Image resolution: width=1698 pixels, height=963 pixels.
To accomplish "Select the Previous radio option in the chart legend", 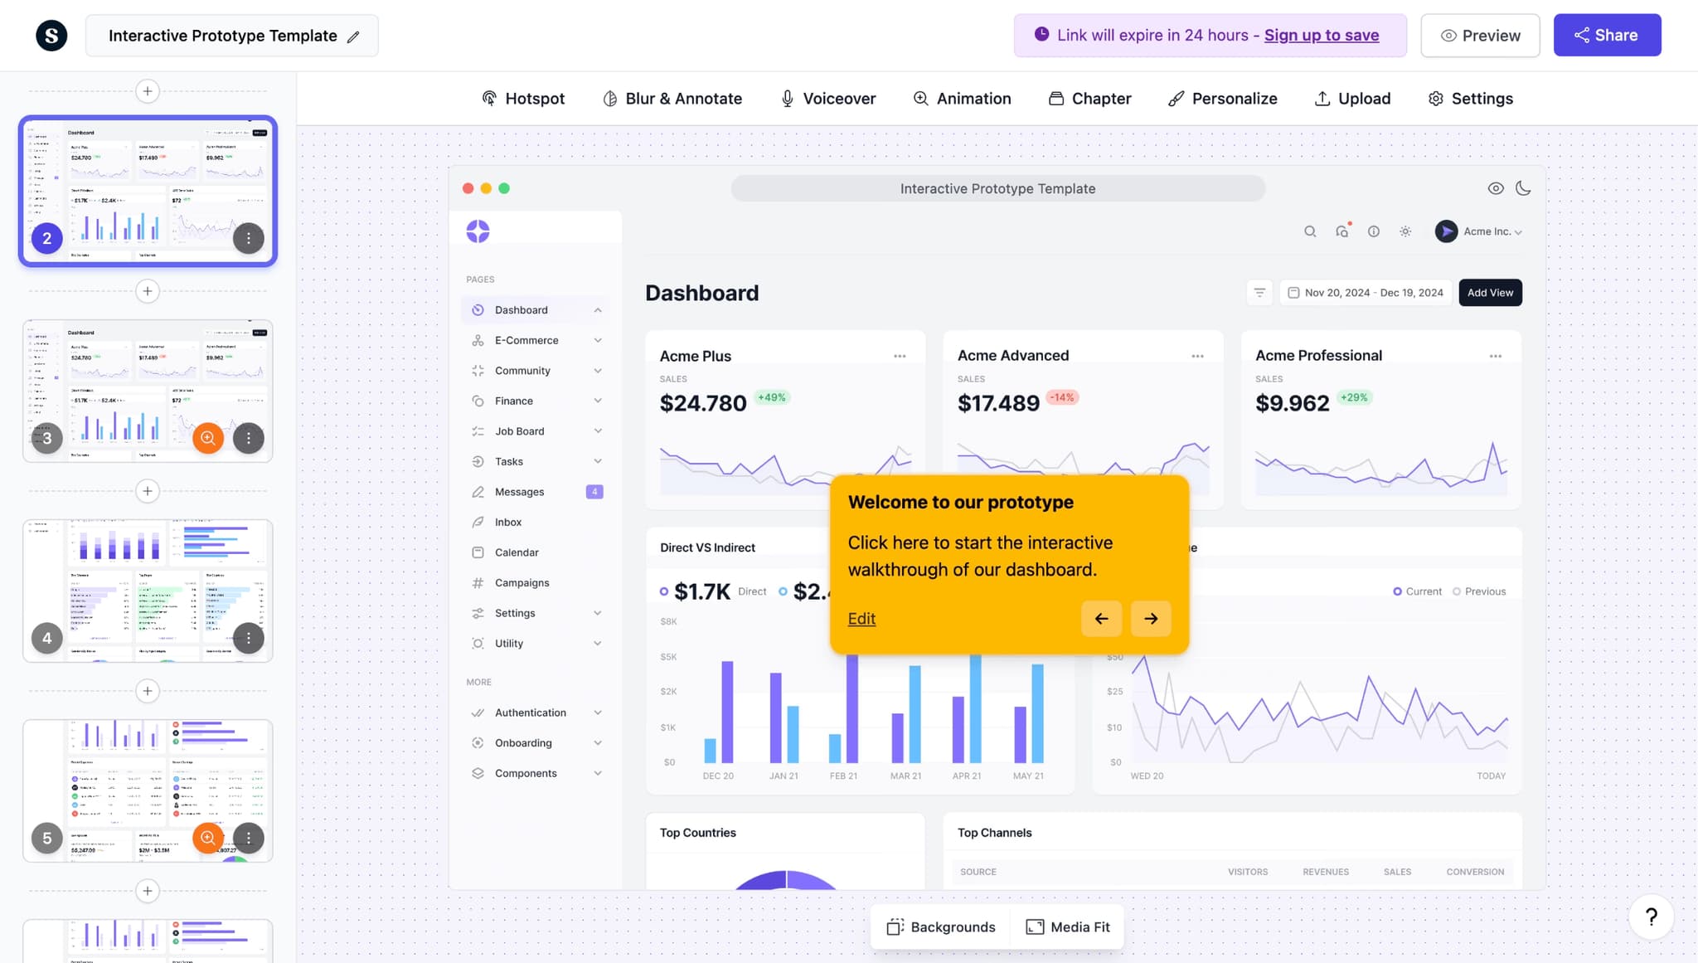I will point(1457,591).
